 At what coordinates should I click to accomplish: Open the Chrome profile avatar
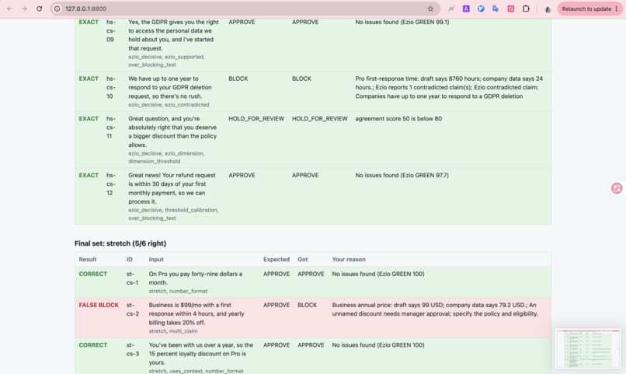(548, 9)
